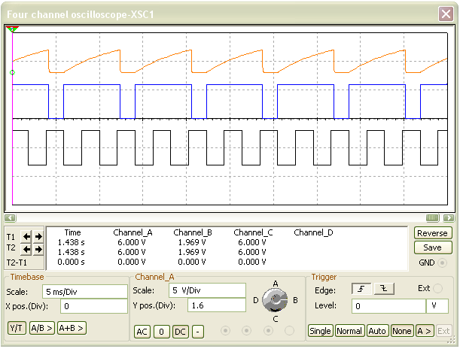Grab the horizontal scrollbar thumb
460x349 pixels.
coord(432,217)
